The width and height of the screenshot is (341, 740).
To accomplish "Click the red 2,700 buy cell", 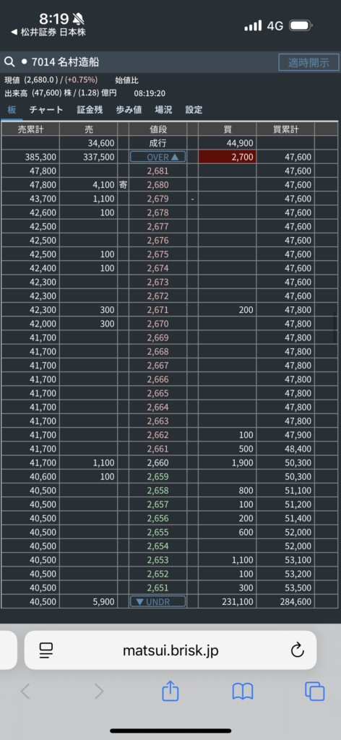I will point(228,157).
